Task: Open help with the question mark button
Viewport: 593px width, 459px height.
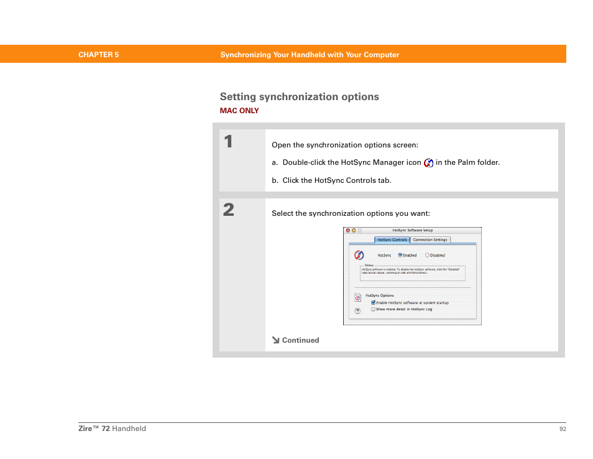Action: (357, 311)
